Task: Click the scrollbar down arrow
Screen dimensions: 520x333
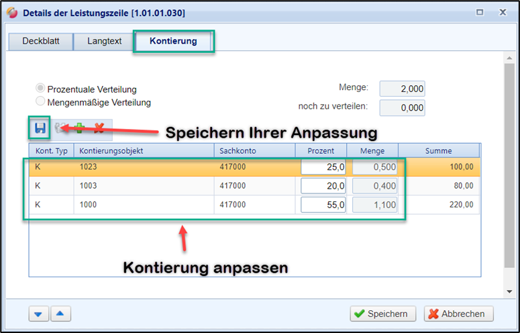Action: point(509,291)
